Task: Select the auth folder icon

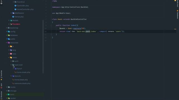Action: [13, 61]
